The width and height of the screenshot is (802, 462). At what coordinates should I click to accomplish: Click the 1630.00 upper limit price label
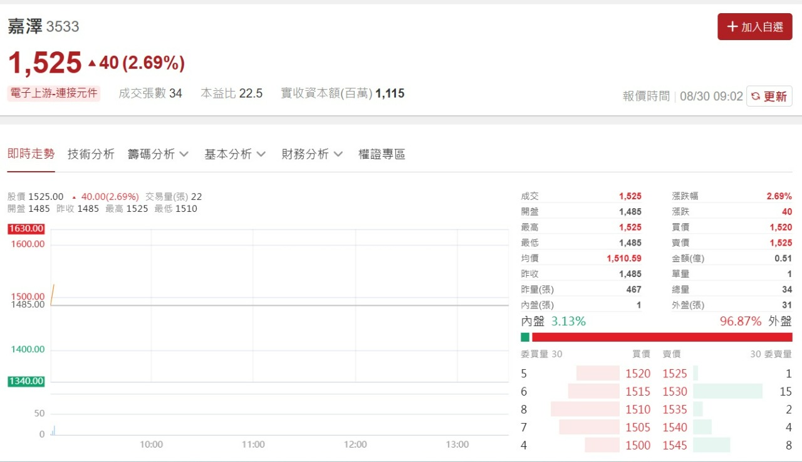point(26,229)
